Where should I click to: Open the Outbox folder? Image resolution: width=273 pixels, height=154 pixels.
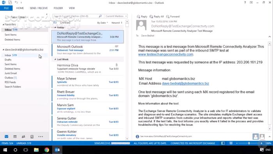click(x=11, y=78)
